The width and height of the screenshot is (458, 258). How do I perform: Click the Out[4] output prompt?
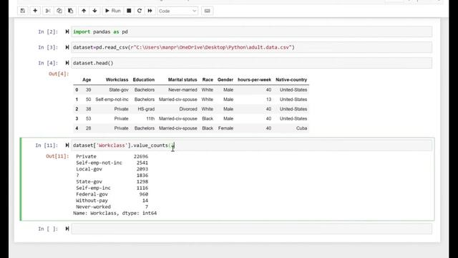59,74
